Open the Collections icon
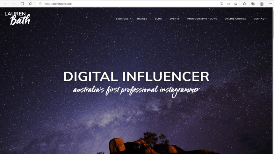The height and width of the screenshot is (154, 274). [253, 4]
